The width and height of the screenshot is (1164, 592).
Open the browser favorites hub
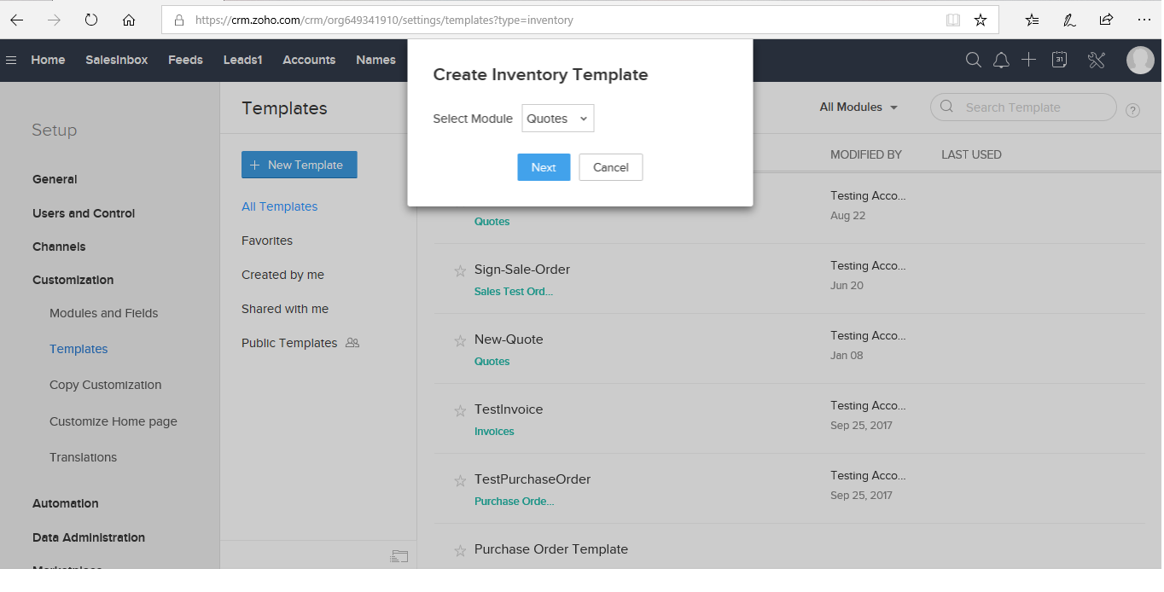coord(1033,20)
